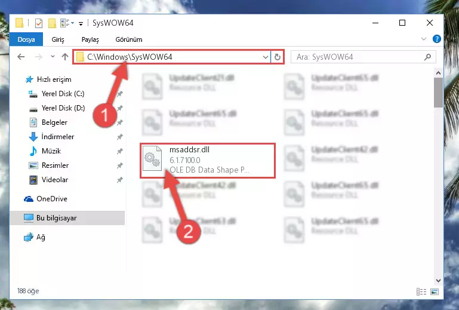Viewport: 459px width, 310px height.
Task: Click the pin icon next to İndirmeler
Action: tap(120, 137)
